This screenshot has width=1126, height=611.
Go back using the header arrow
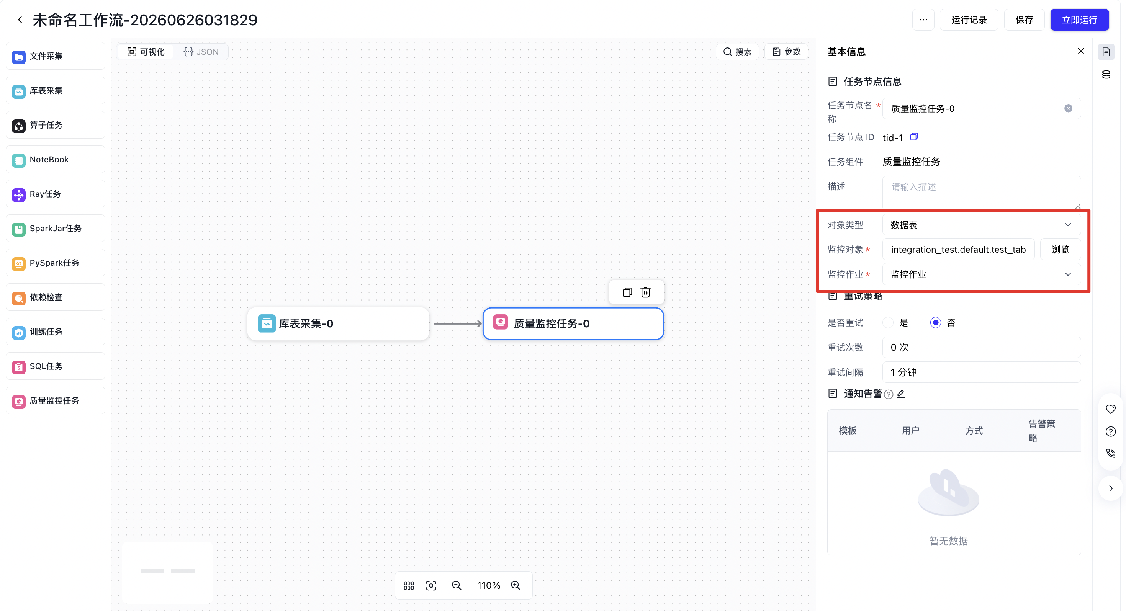(20, 20)
